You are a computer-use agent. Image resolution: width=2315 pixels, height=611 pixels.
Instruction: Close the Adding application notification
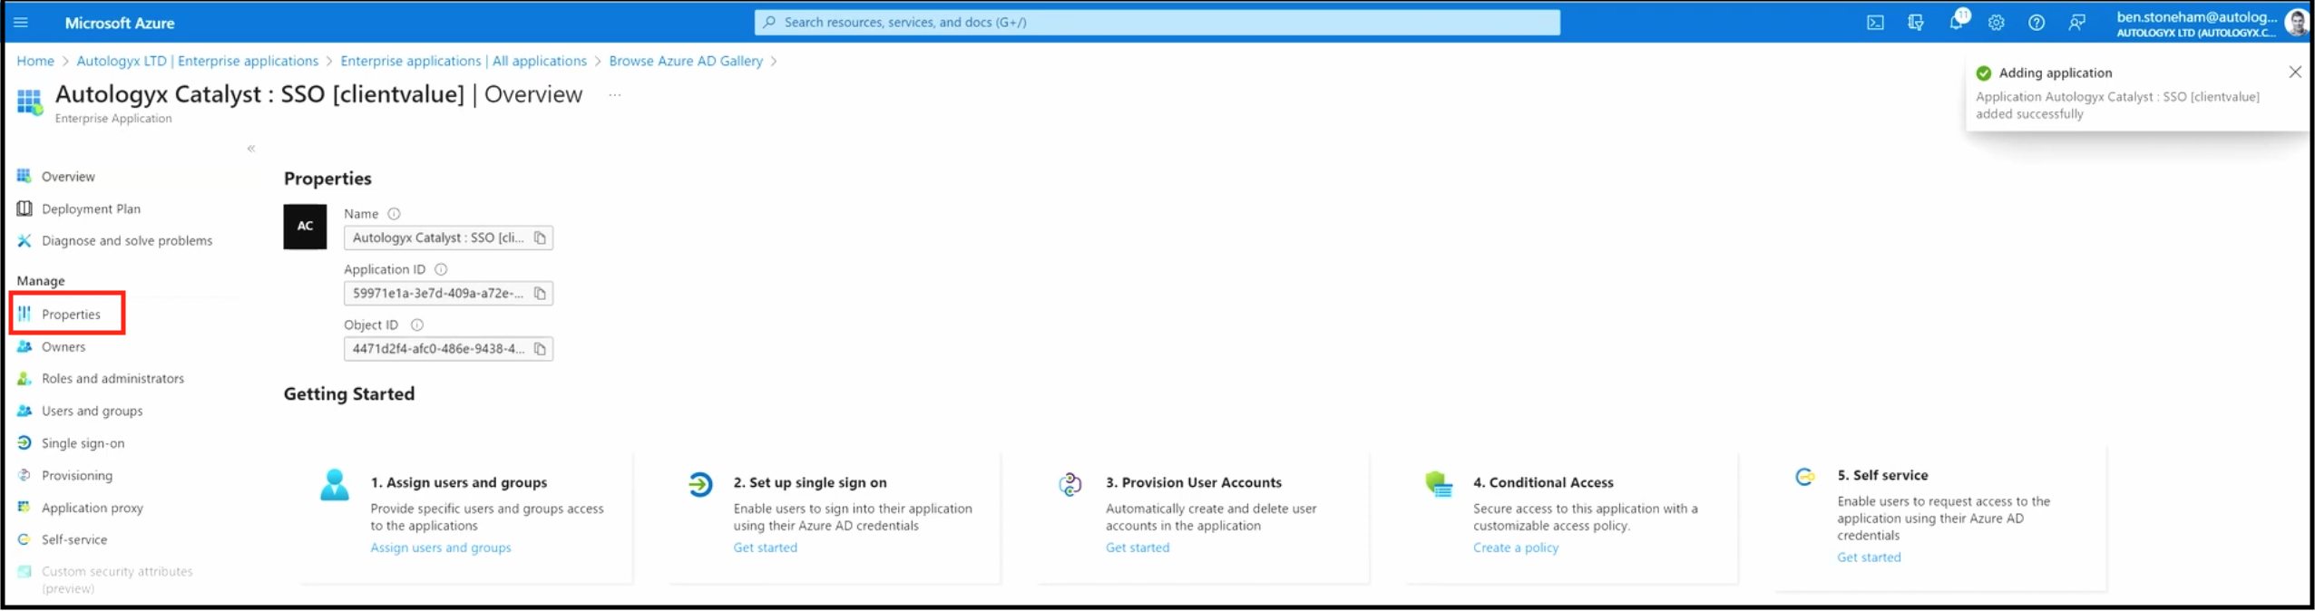coord(2294,73)
